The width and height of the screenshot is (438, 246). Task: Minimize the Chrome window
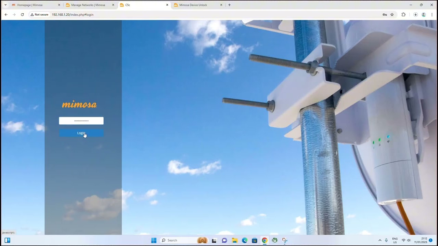click(x=411, y=5)
